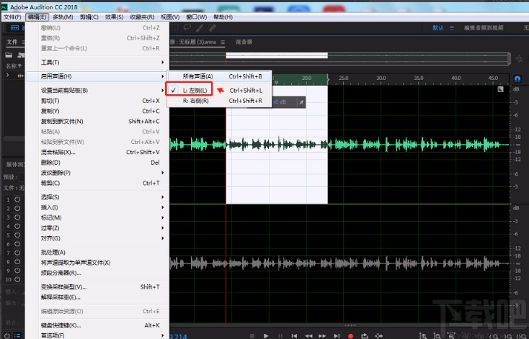Open the editor panel tab menu icon

[x=223, y=42]
